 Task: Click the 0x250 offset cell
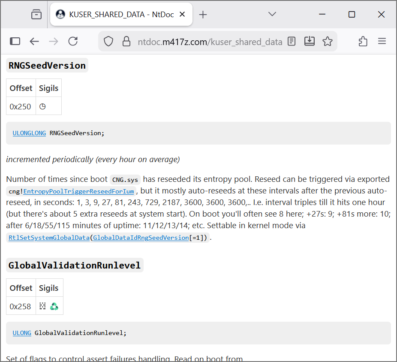tap(21, 106)
